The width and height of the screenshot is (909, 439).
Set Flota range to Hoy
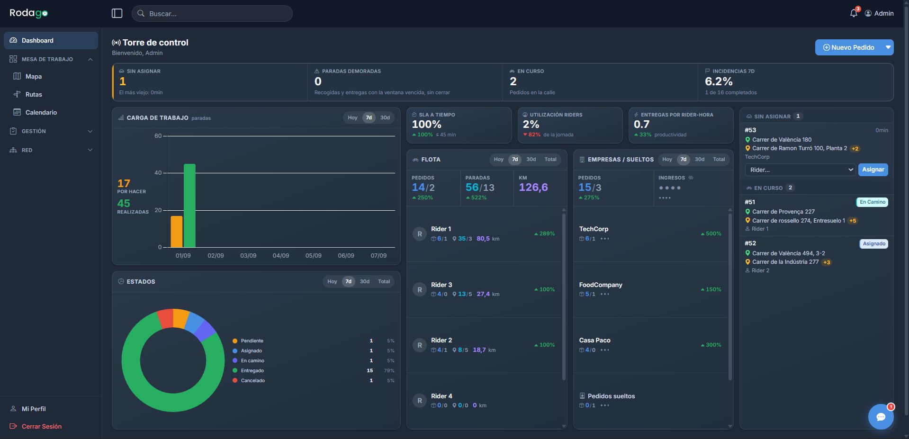pyautogui.click(x=498, y=159)
